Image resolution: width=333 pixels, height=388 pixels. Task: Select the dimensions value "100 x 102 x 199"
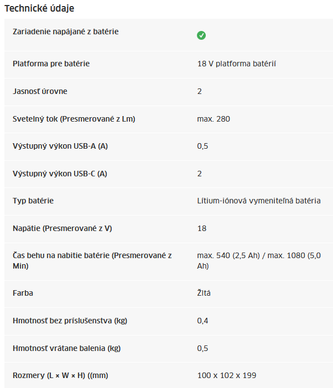[x=227, y=376]
